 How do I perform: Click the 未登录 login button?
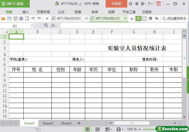pyautogui.click(x=116, y=4)
